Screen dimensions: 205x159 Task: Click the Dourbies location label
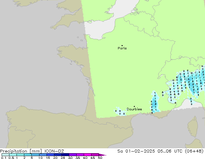pyautogui.click(x=134, y=109)
